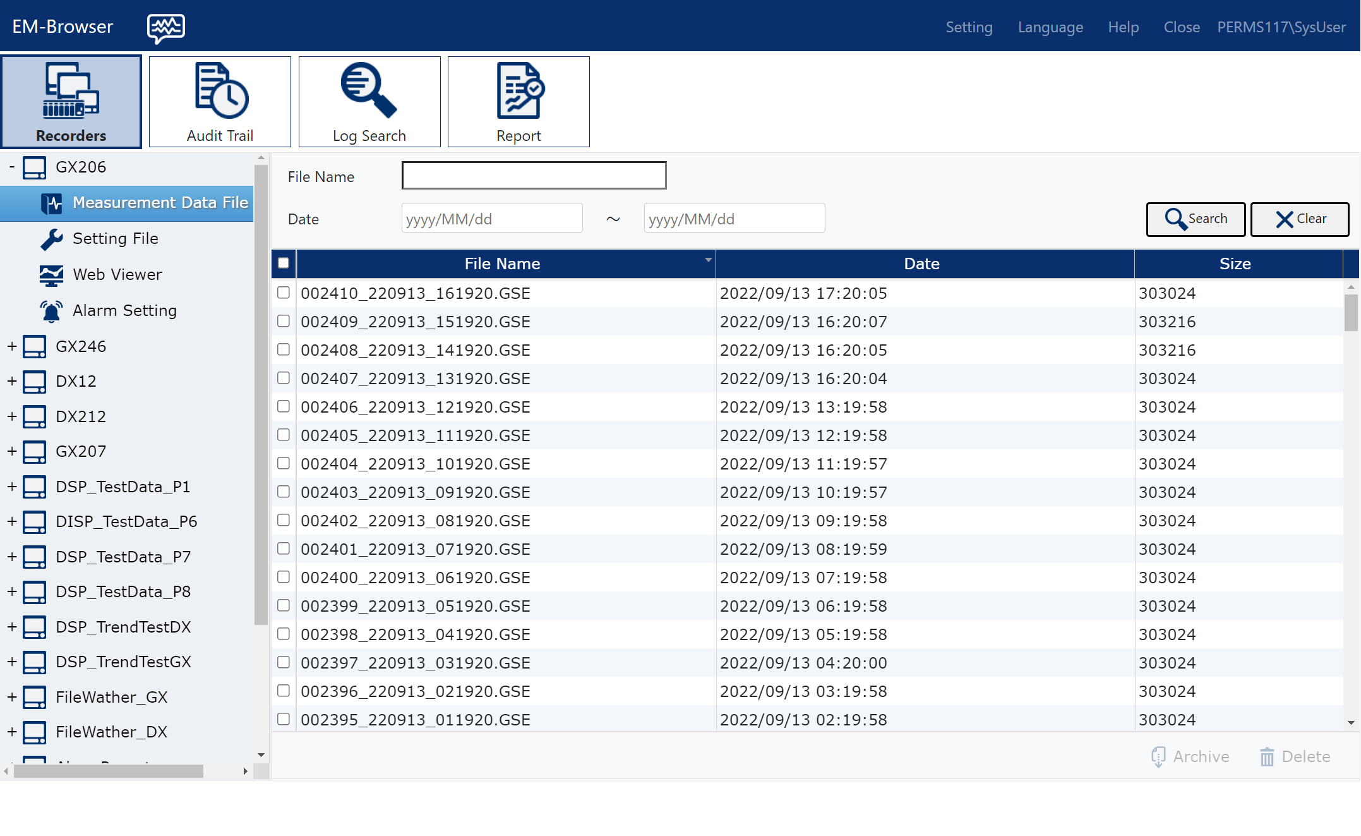Toggle the select-all checkbox in table header
1361x836 pixels.
point(284,263)
